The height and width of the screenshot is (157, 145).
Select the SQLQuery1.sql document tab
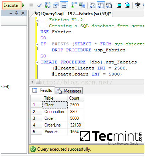(73, 14)
